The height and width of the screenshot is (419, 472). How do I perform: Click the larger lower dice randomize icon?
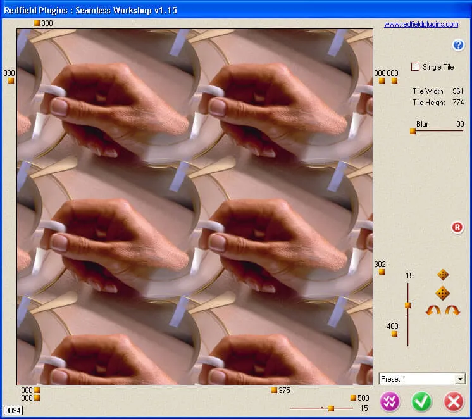pos(443,293)
